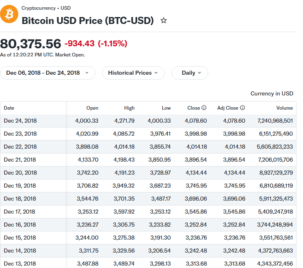The image size is (303, 268).
Task: Click the Date column header
Action: point(9,108)
